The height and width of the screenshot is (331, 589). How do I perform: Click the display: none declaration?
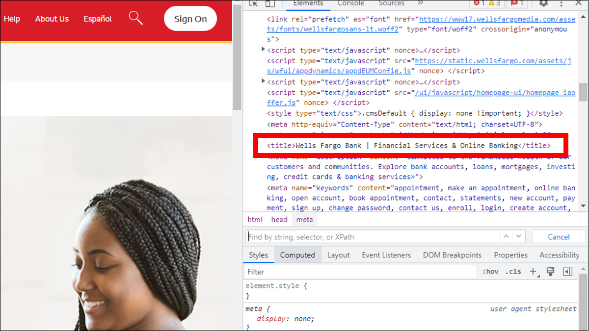(x=285, y=319)
